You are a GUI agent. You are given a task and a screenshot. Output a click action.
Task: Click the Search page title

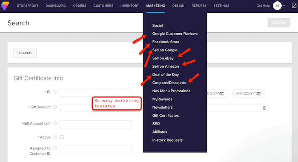tap(18, 23)
